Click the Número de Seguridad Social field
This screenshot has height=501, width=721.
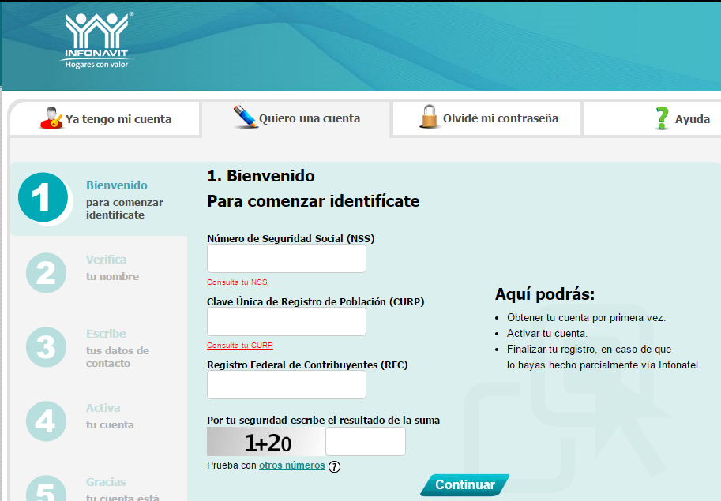point(286,258)
